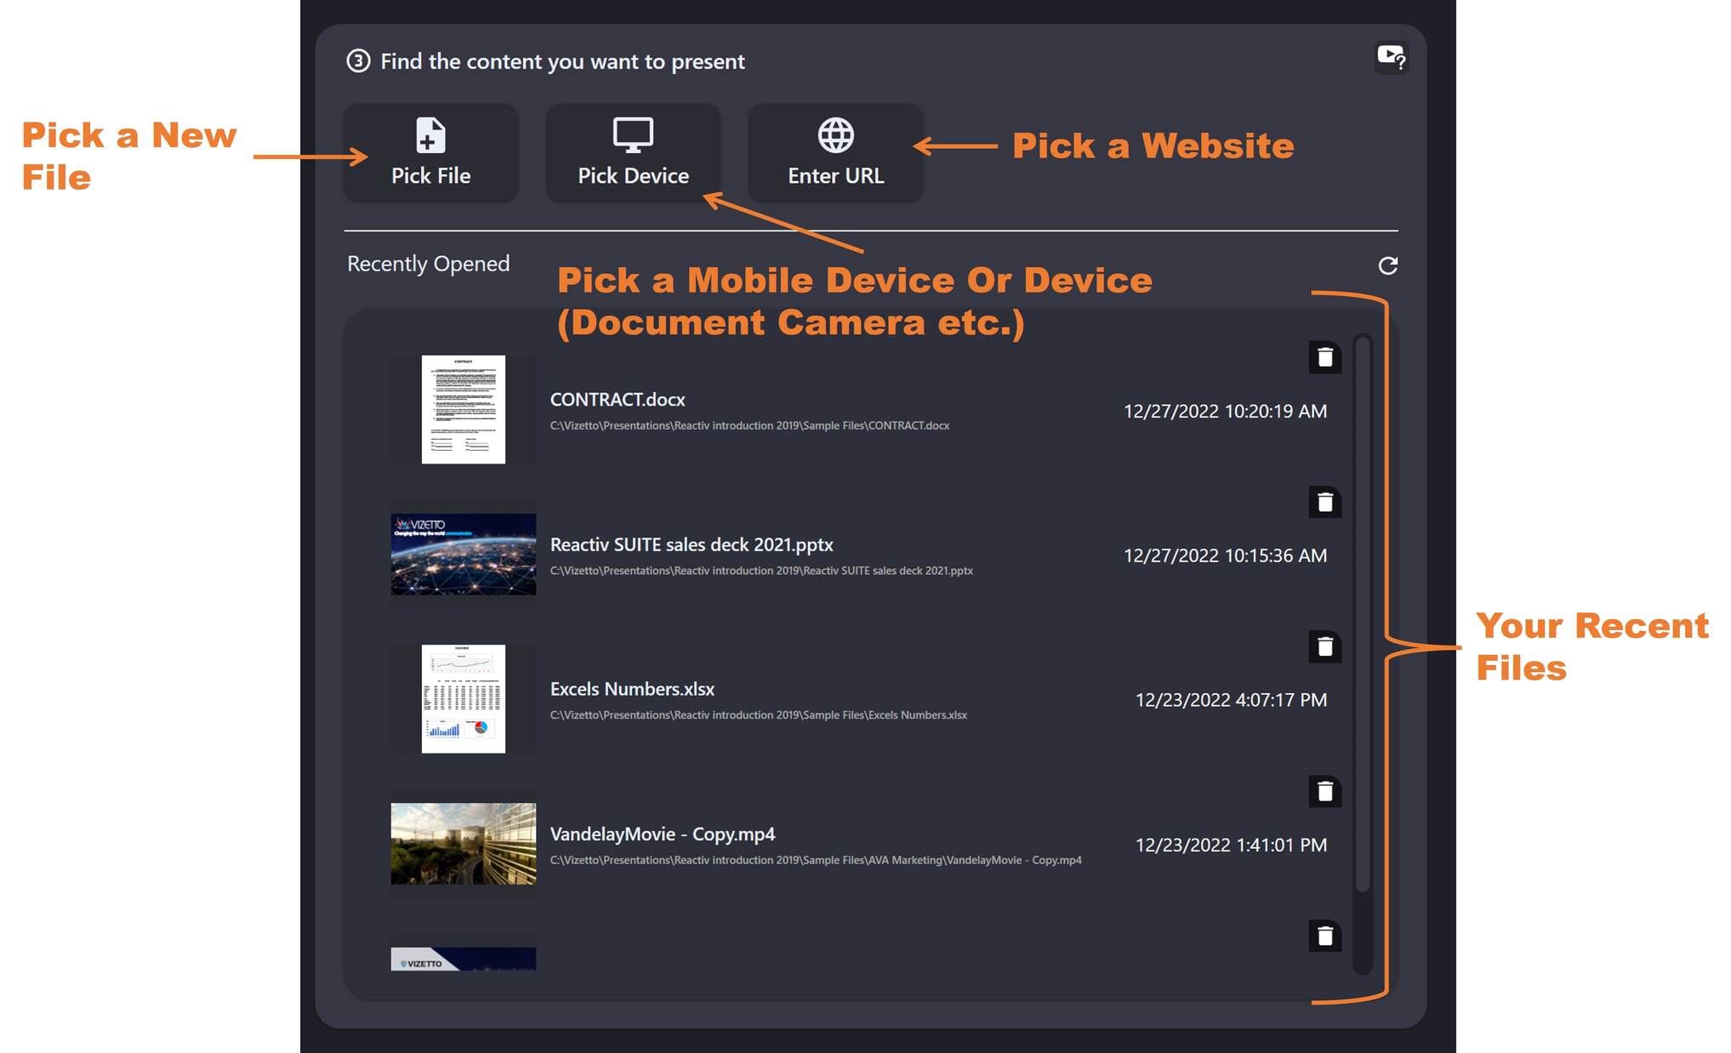Click the Enter URL button
This screenshot has width=1731, height=1053.
pyautogui.click(x=834, y=154)
